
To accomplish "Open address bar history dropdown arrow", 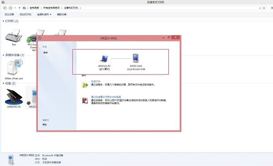I will tap(260, 8).
